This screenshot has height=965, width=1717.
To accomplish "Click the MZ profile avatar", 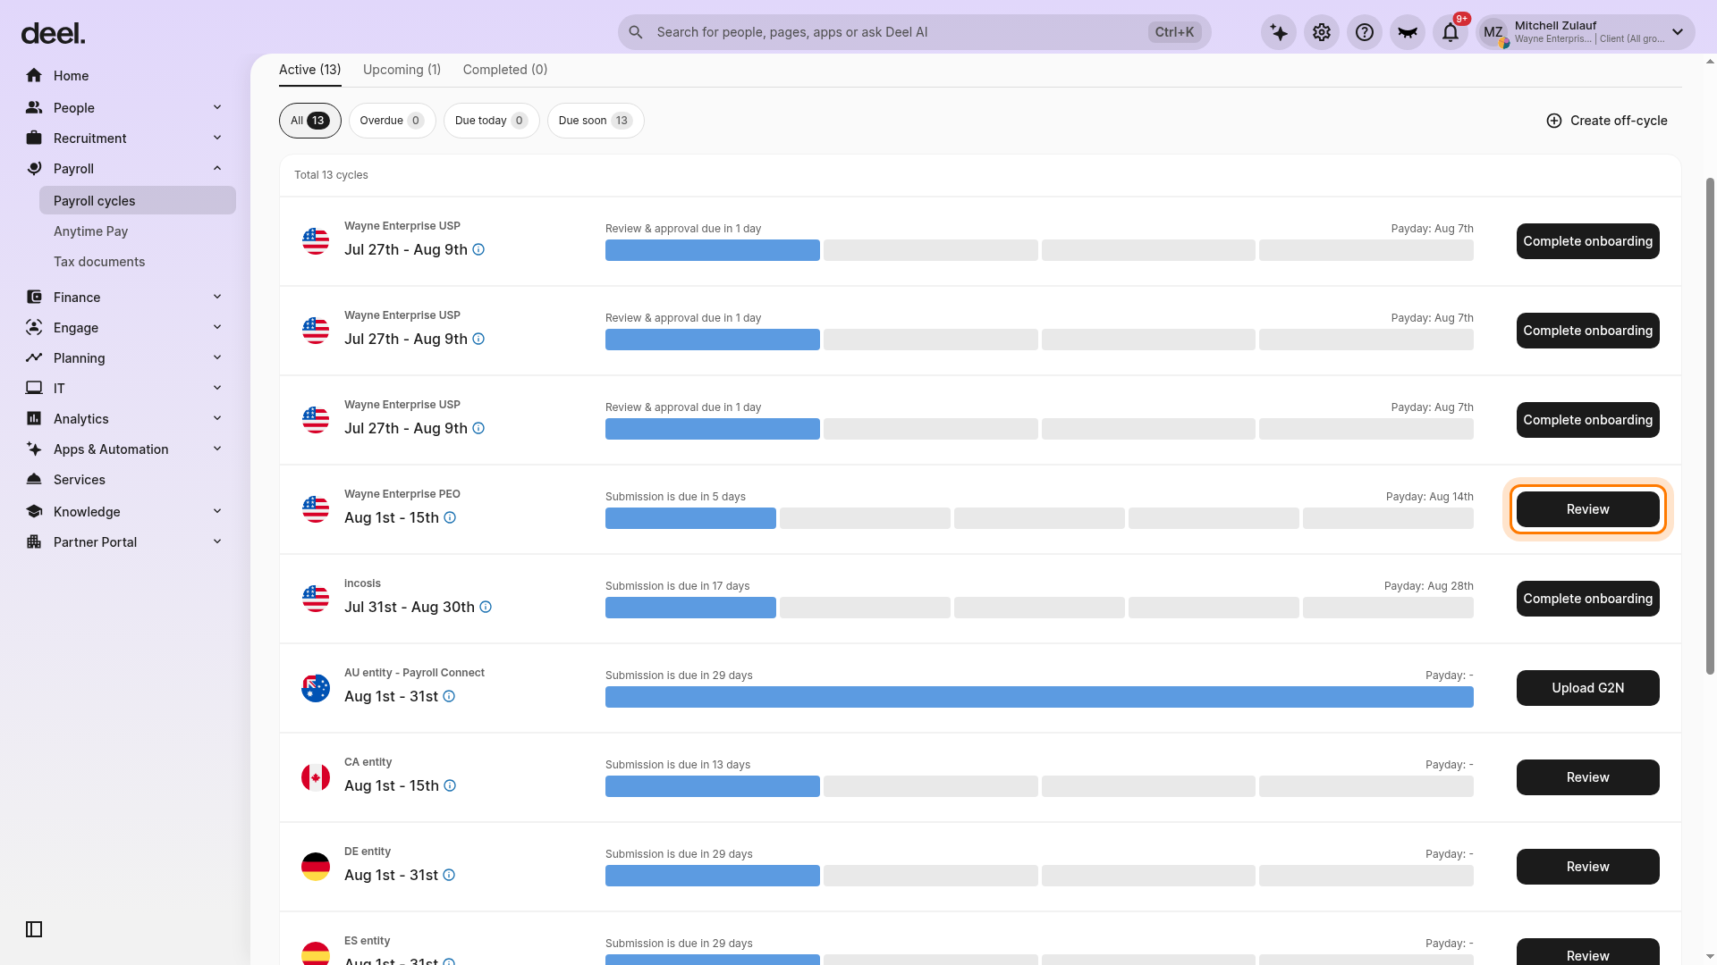I will (1493, 33).
